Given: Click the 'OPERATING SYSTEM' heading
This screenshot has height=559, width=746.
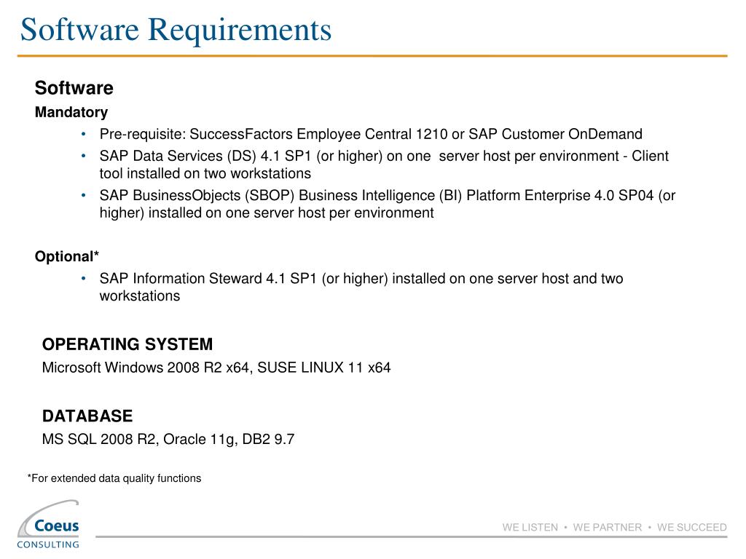Looking at the screenshot, I should (x=127, y=344).
